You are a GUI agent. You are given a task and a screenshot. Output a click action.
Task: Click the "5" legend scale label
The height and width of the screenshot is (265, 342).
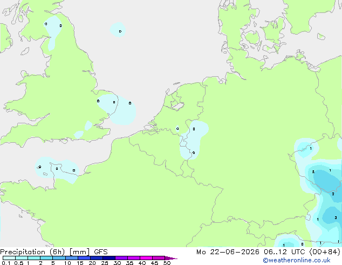coord(53,263)
